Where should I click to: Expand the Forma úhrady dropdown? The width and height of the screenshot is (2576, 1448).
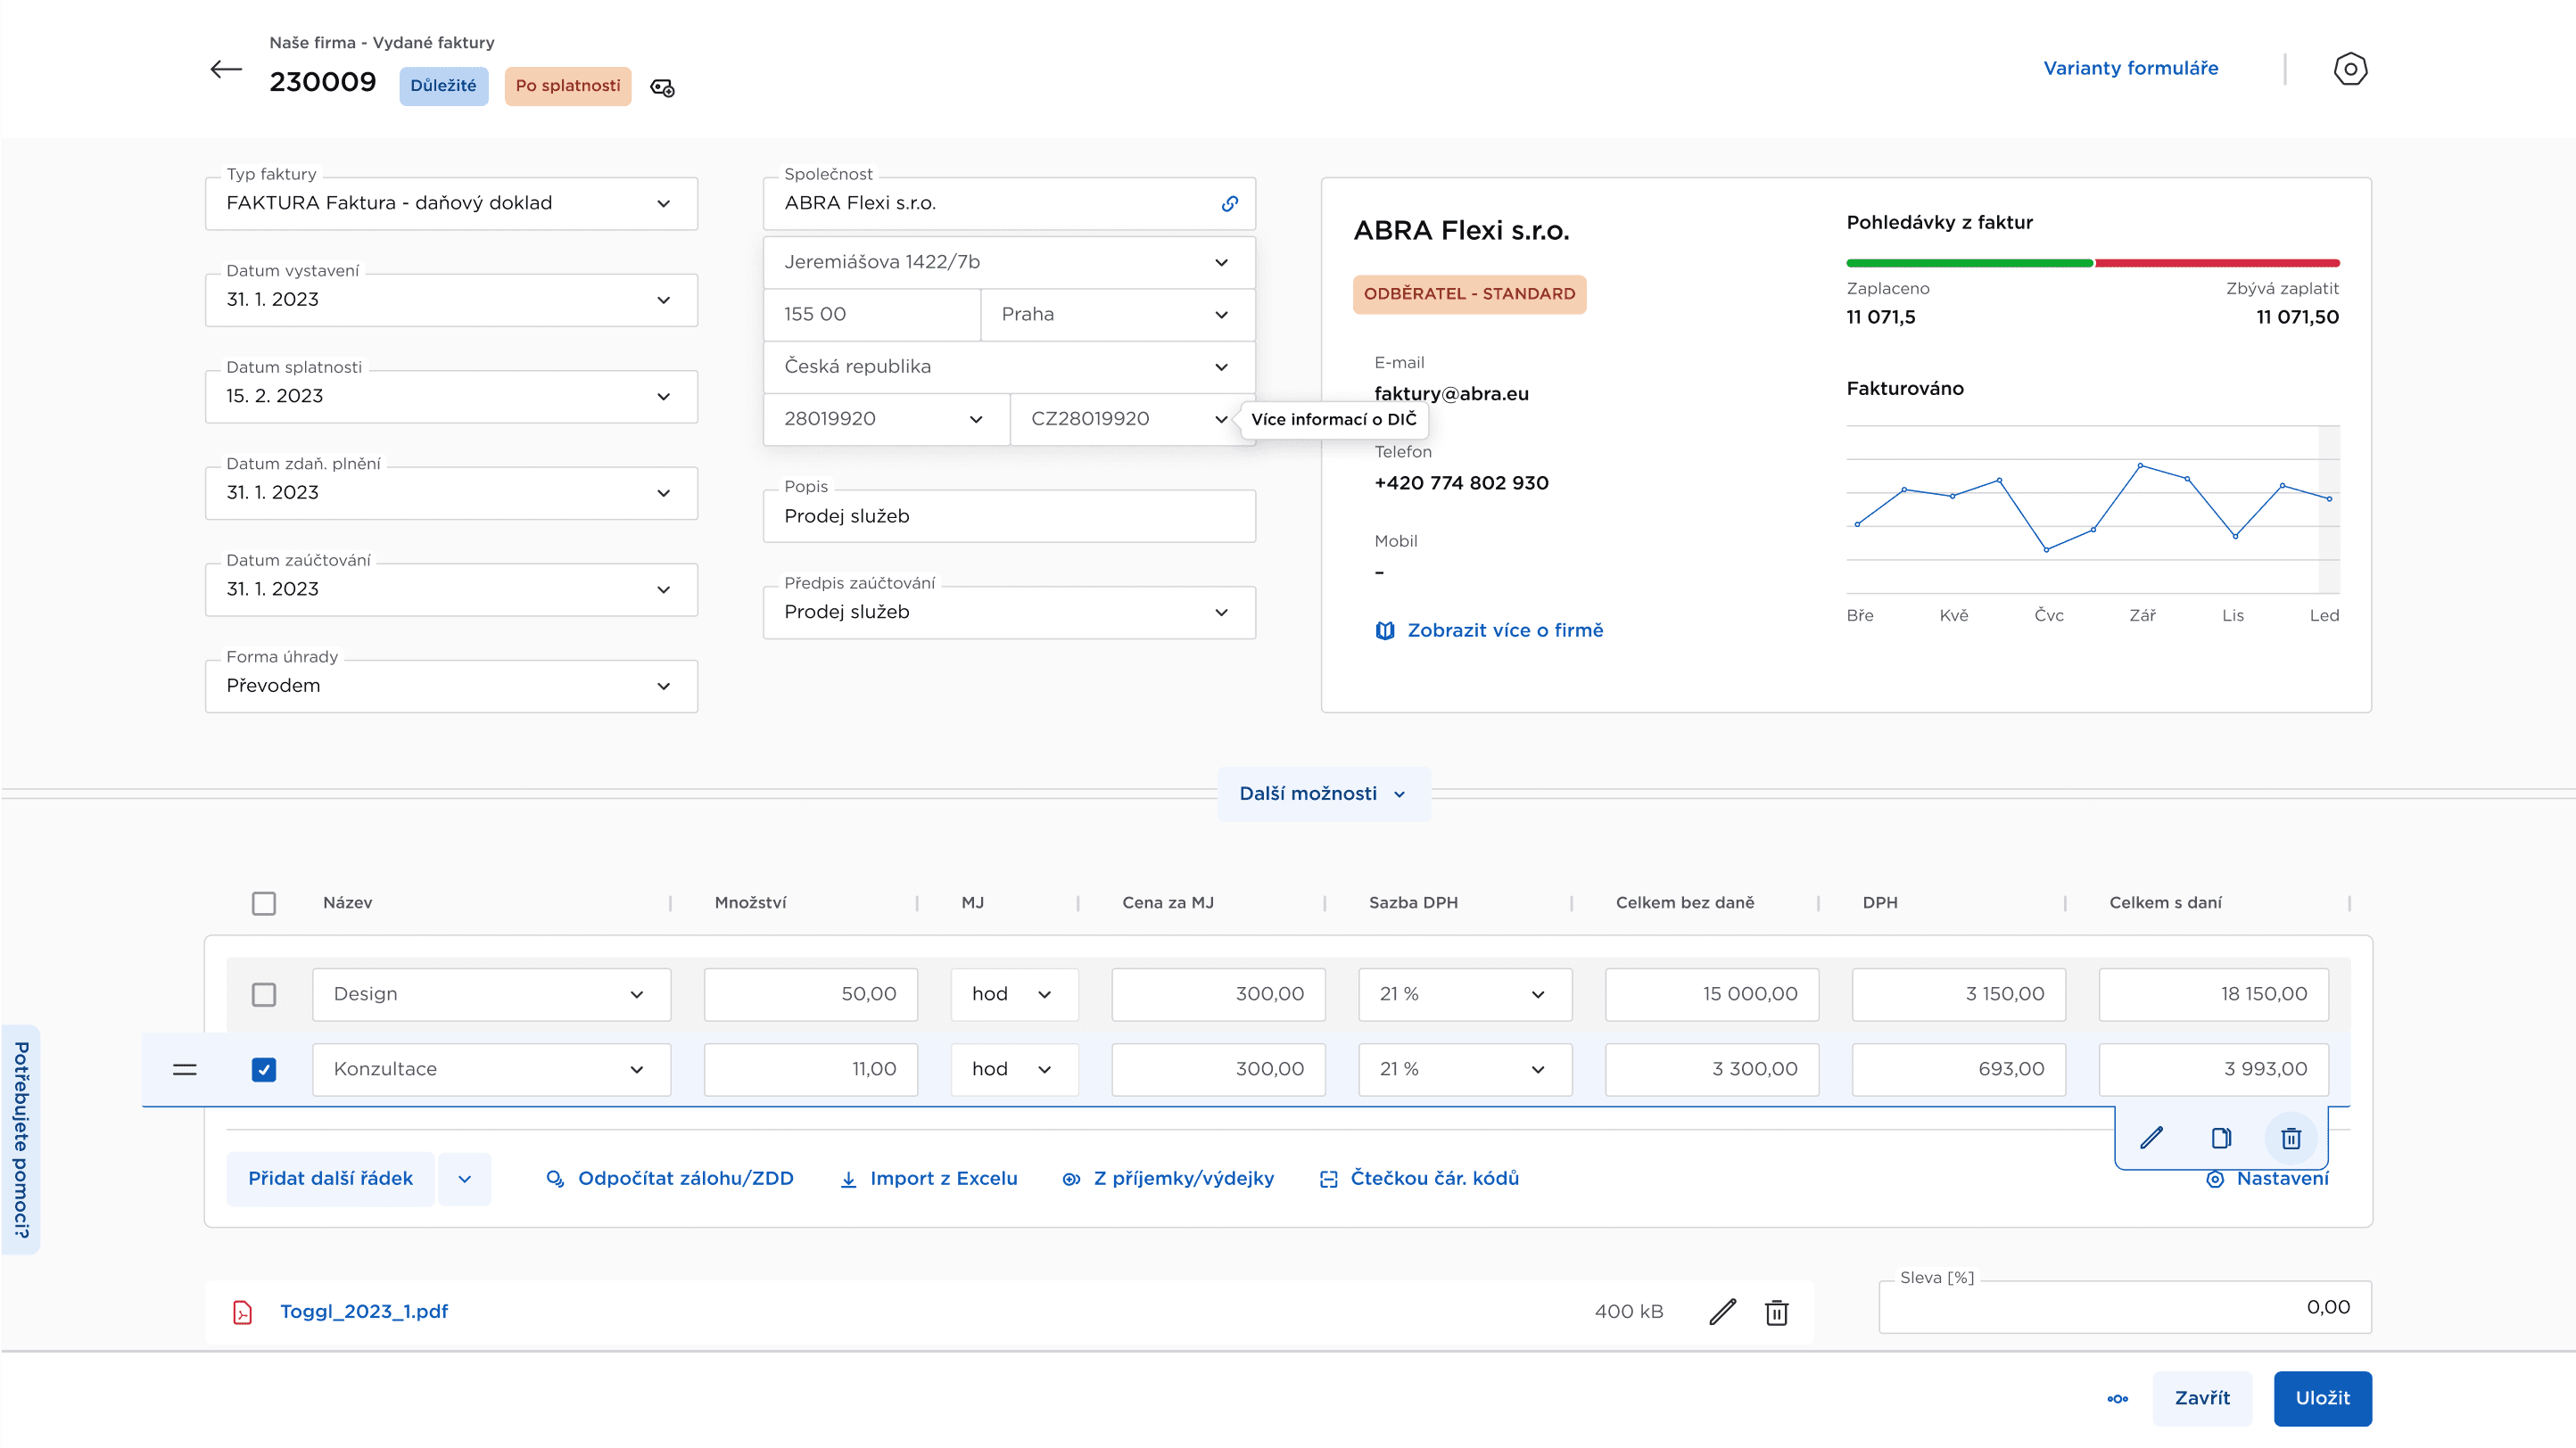[451, 686]
